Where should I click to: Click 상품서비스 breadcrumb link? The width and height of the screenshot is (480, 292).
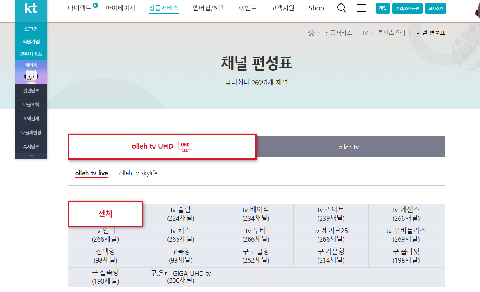click(338, 33)
